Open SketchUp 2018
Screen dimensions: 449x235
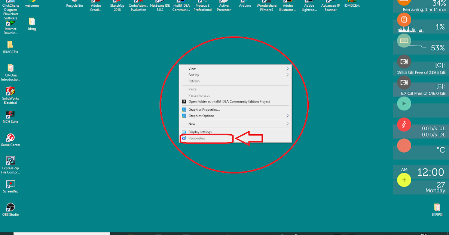click(117, 4)
